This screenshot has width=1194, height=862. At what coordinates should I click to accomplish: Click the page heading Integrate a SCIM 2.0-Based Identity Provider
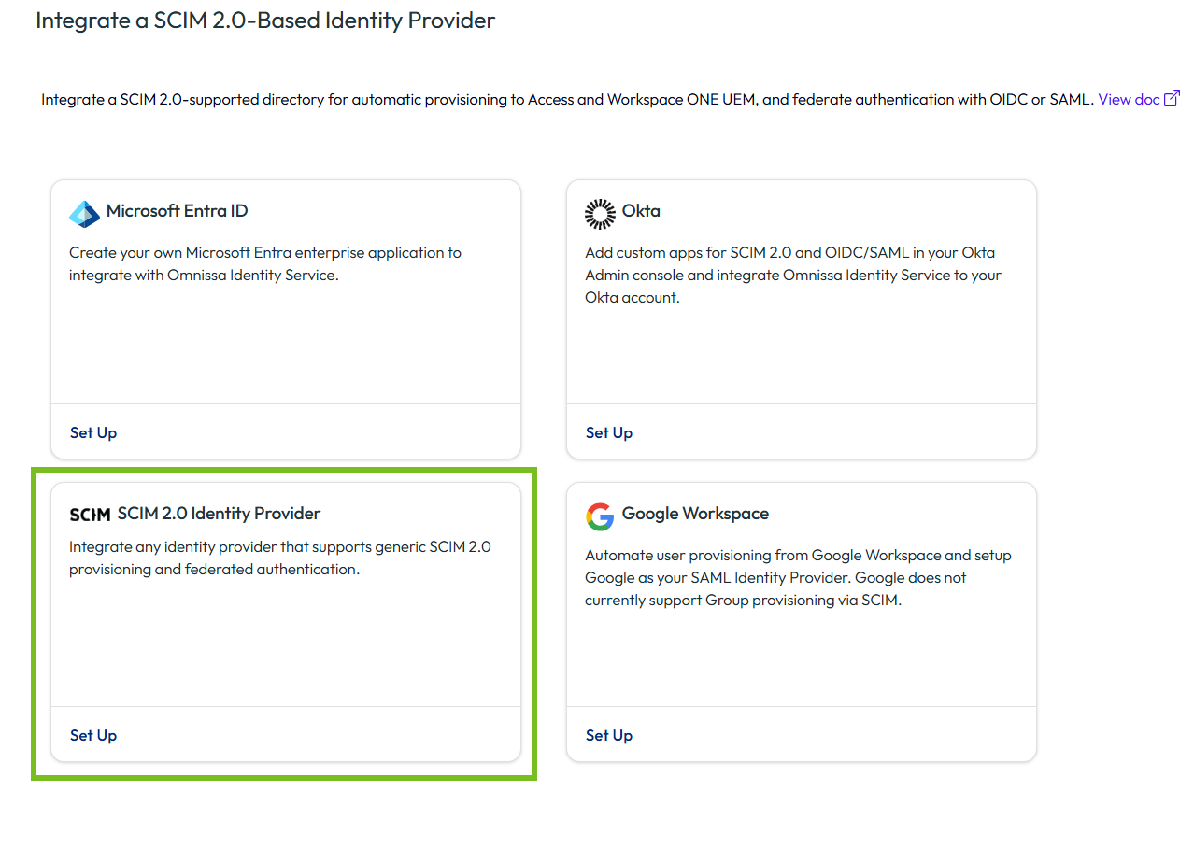pyautogui.click(x=265, y=21)
